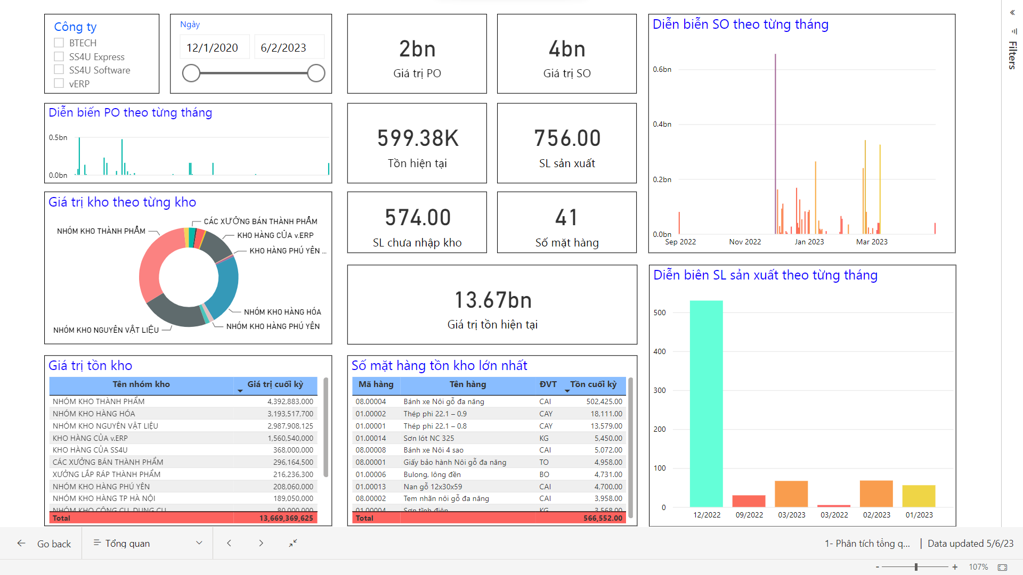Exit full screen mode icon

[293, 543]
